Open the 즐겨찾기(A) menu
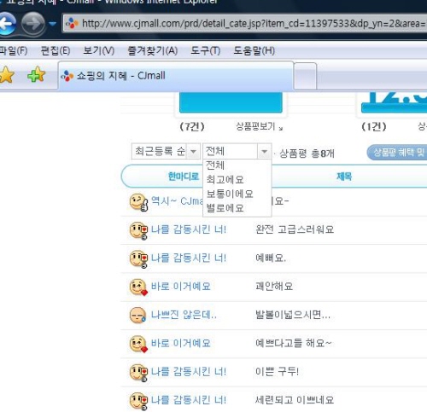Viewport: 427px width, 412px height. tap(153, 51)
